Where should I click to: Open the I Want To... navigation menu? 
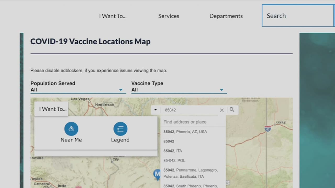pos(113,16)
